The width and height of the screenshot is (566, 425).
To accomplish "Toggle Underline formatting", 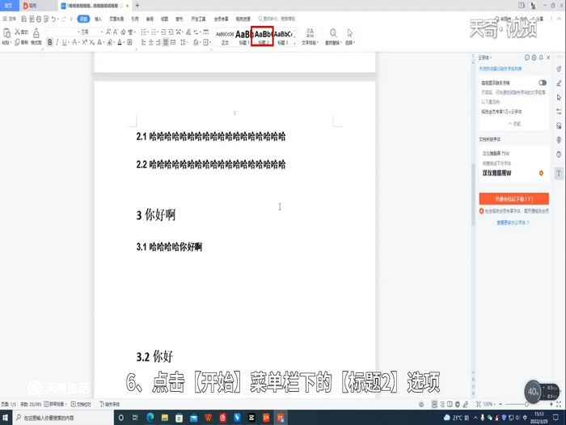I will [x=64, y=42].
